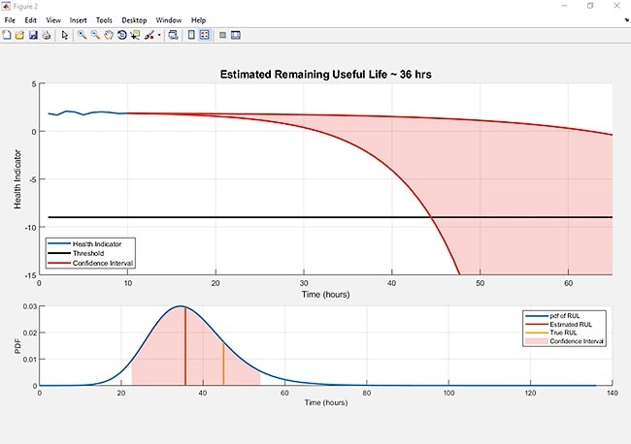Print the figure using the printer icon

pyautogui.click(x=47, y=35)
